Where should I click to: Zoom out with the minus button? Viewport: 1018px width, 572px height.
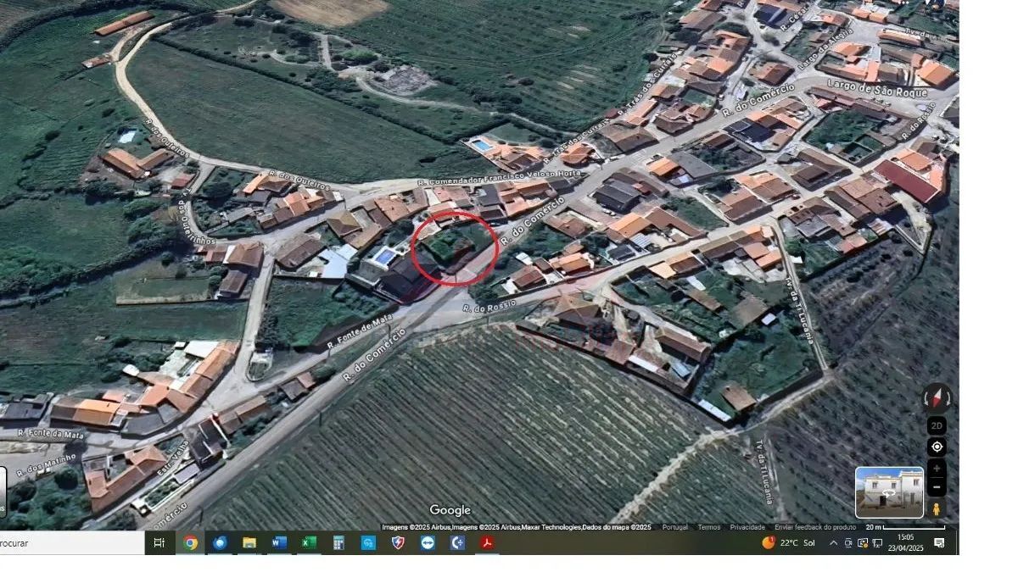coord(937,487)
